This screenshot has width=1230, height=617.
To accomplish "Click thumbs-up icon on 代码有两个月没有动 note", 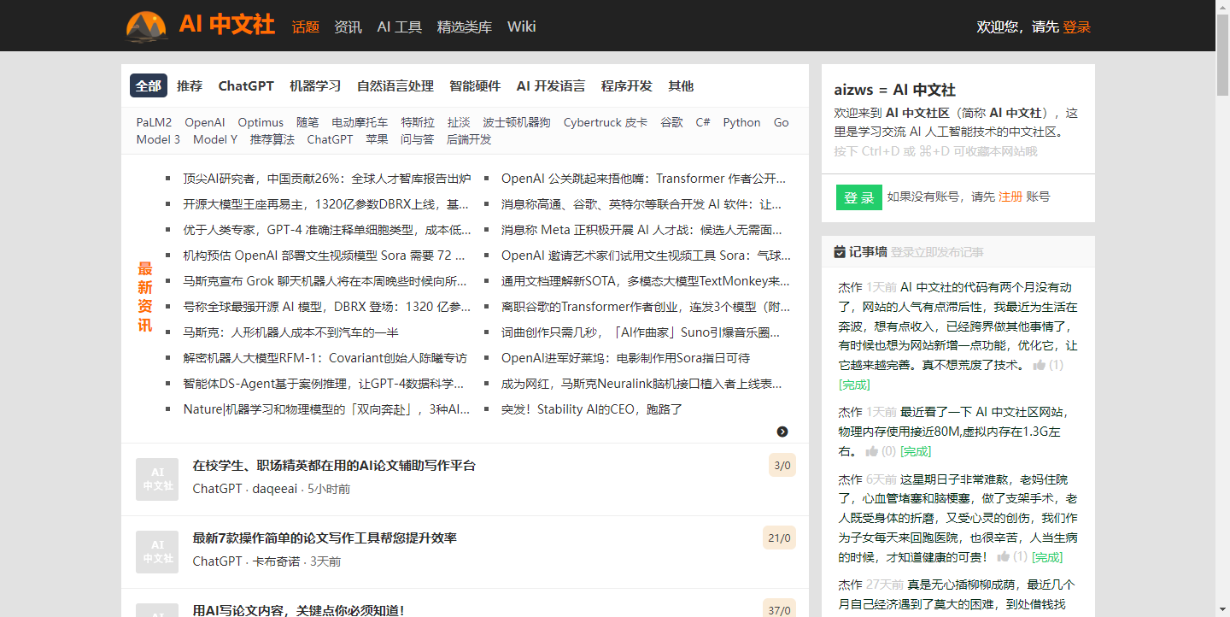I will [1040, 365].
